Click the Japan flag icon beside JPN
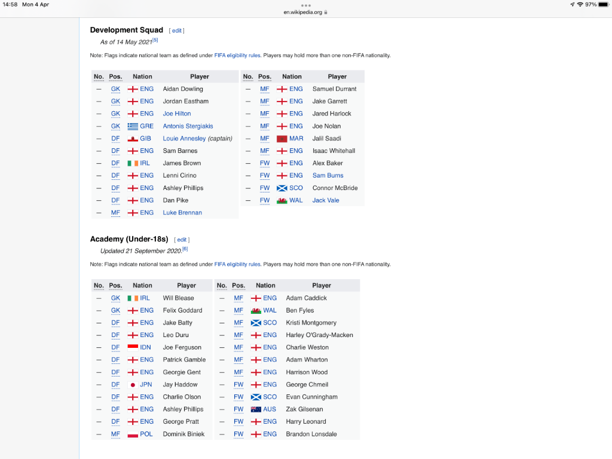Viewport: 612px width, 459px height. (133, 385)
